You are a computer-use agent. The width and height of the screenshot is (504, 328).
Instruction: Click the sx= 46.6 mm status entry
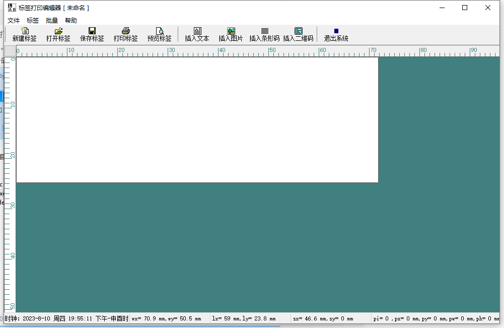(323, 318)
